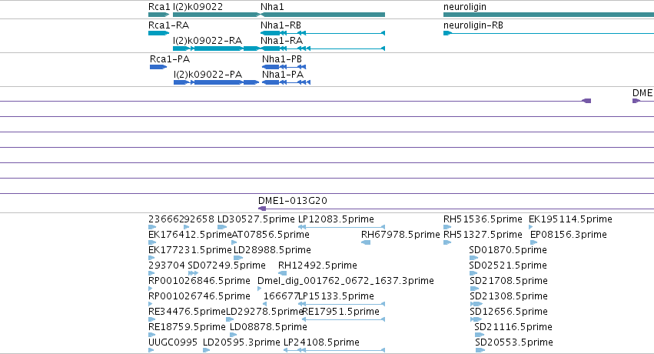Select the RH12492.5prime EST label
The image size is (654, 354).
click(317, 265)
